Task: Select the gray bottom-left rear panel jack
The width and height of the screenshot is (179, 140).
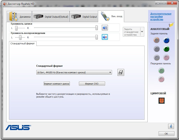Action: (x=157, y=58)
